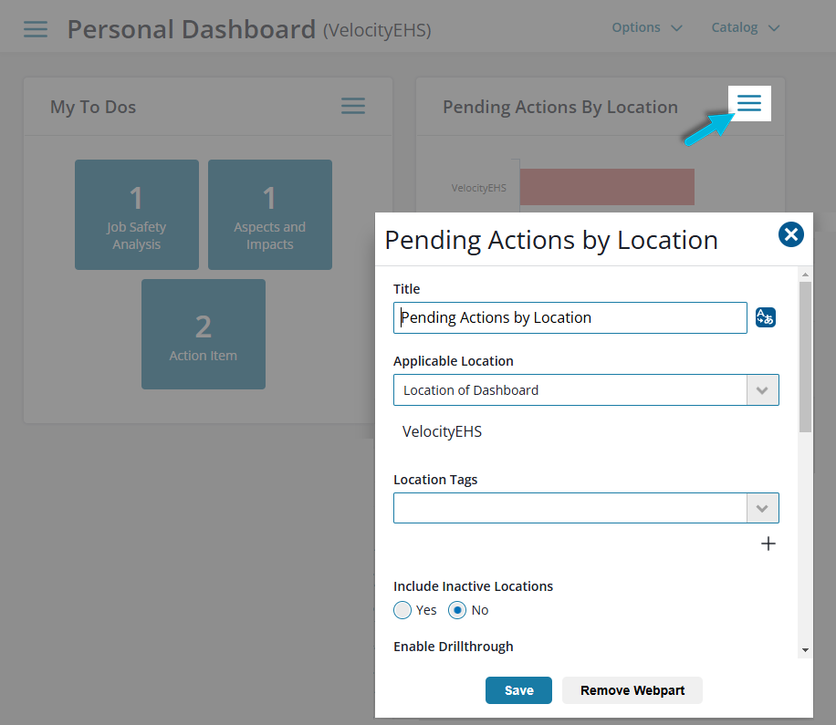836x725 pixels.
Task: Click the scroll down arrow in dialog
Action: tap(805, 650)
